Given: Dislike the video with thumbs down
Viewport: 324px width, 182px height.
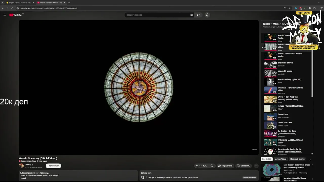Looking at the screenshot, I should 212,166.
